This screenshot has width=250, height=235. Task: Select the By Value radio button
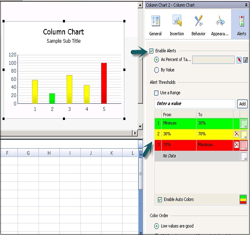coord(156,70)
